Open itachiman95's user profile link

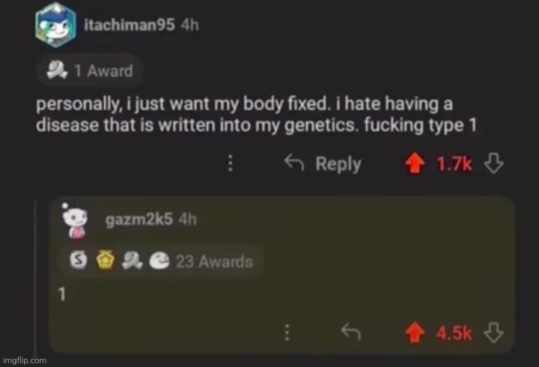click(x=129, y=25)
